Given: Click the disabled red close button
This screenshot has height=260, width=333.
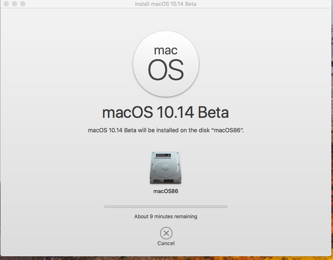Looking at the screenshot, I should [6, 4].
